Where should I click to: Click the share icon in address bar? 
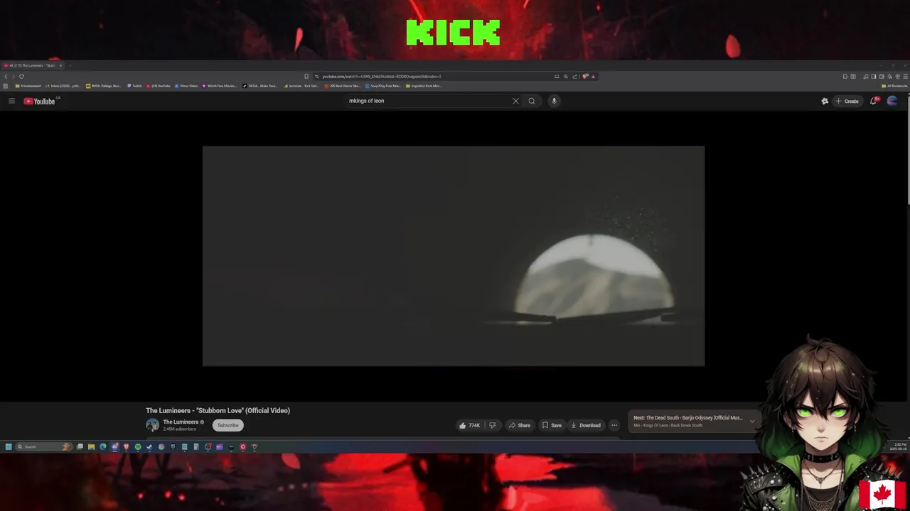574,76
